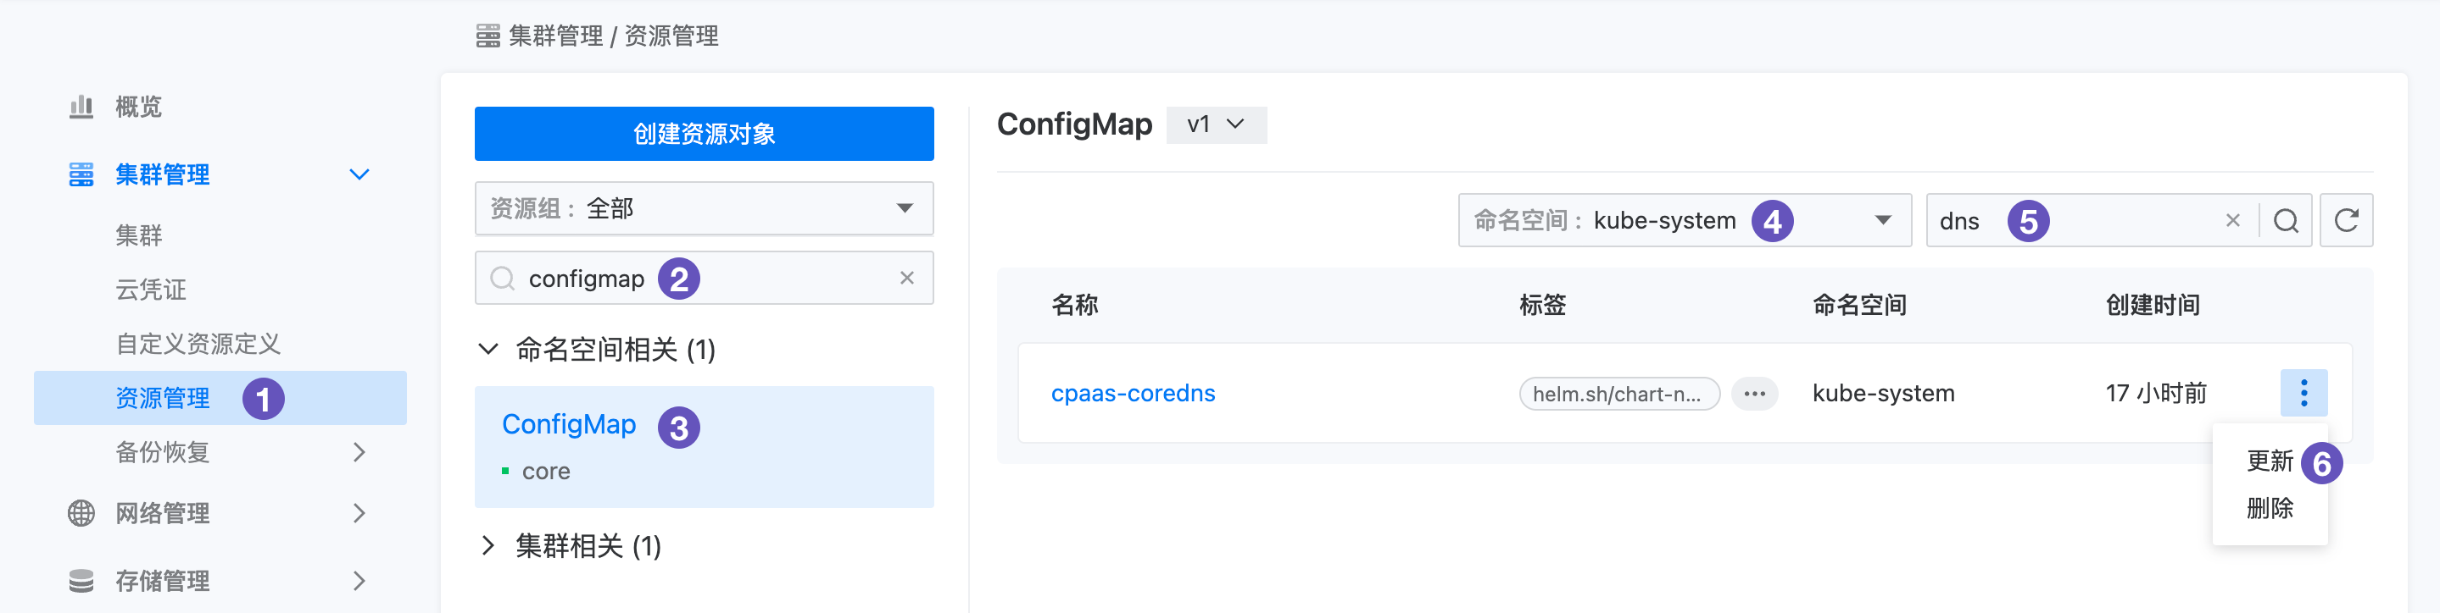Image resolution: width=2440 pixels, height=613 pixels.
Task: Open the v1 version dropdown
Action: (1215, 124)
